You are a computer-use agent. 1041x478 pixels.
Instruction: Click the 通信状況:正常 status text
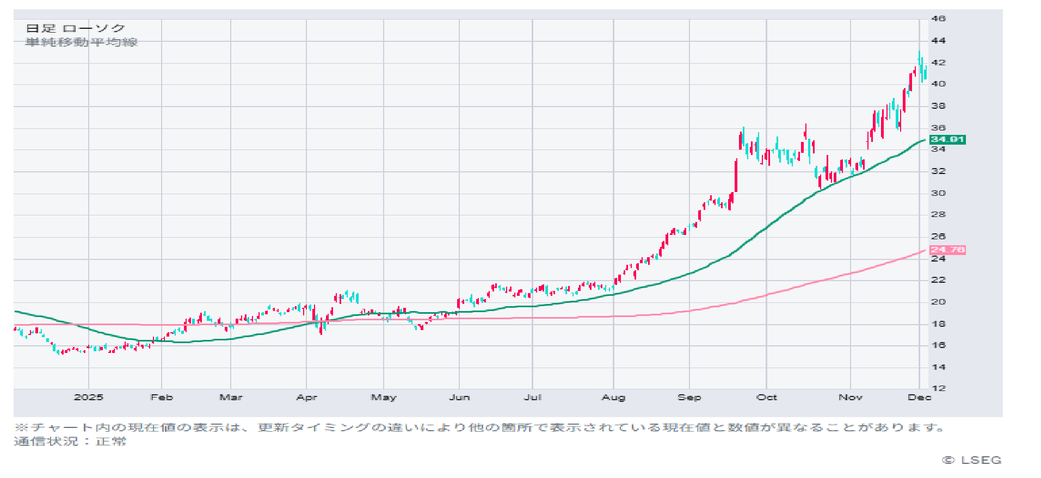70,442
